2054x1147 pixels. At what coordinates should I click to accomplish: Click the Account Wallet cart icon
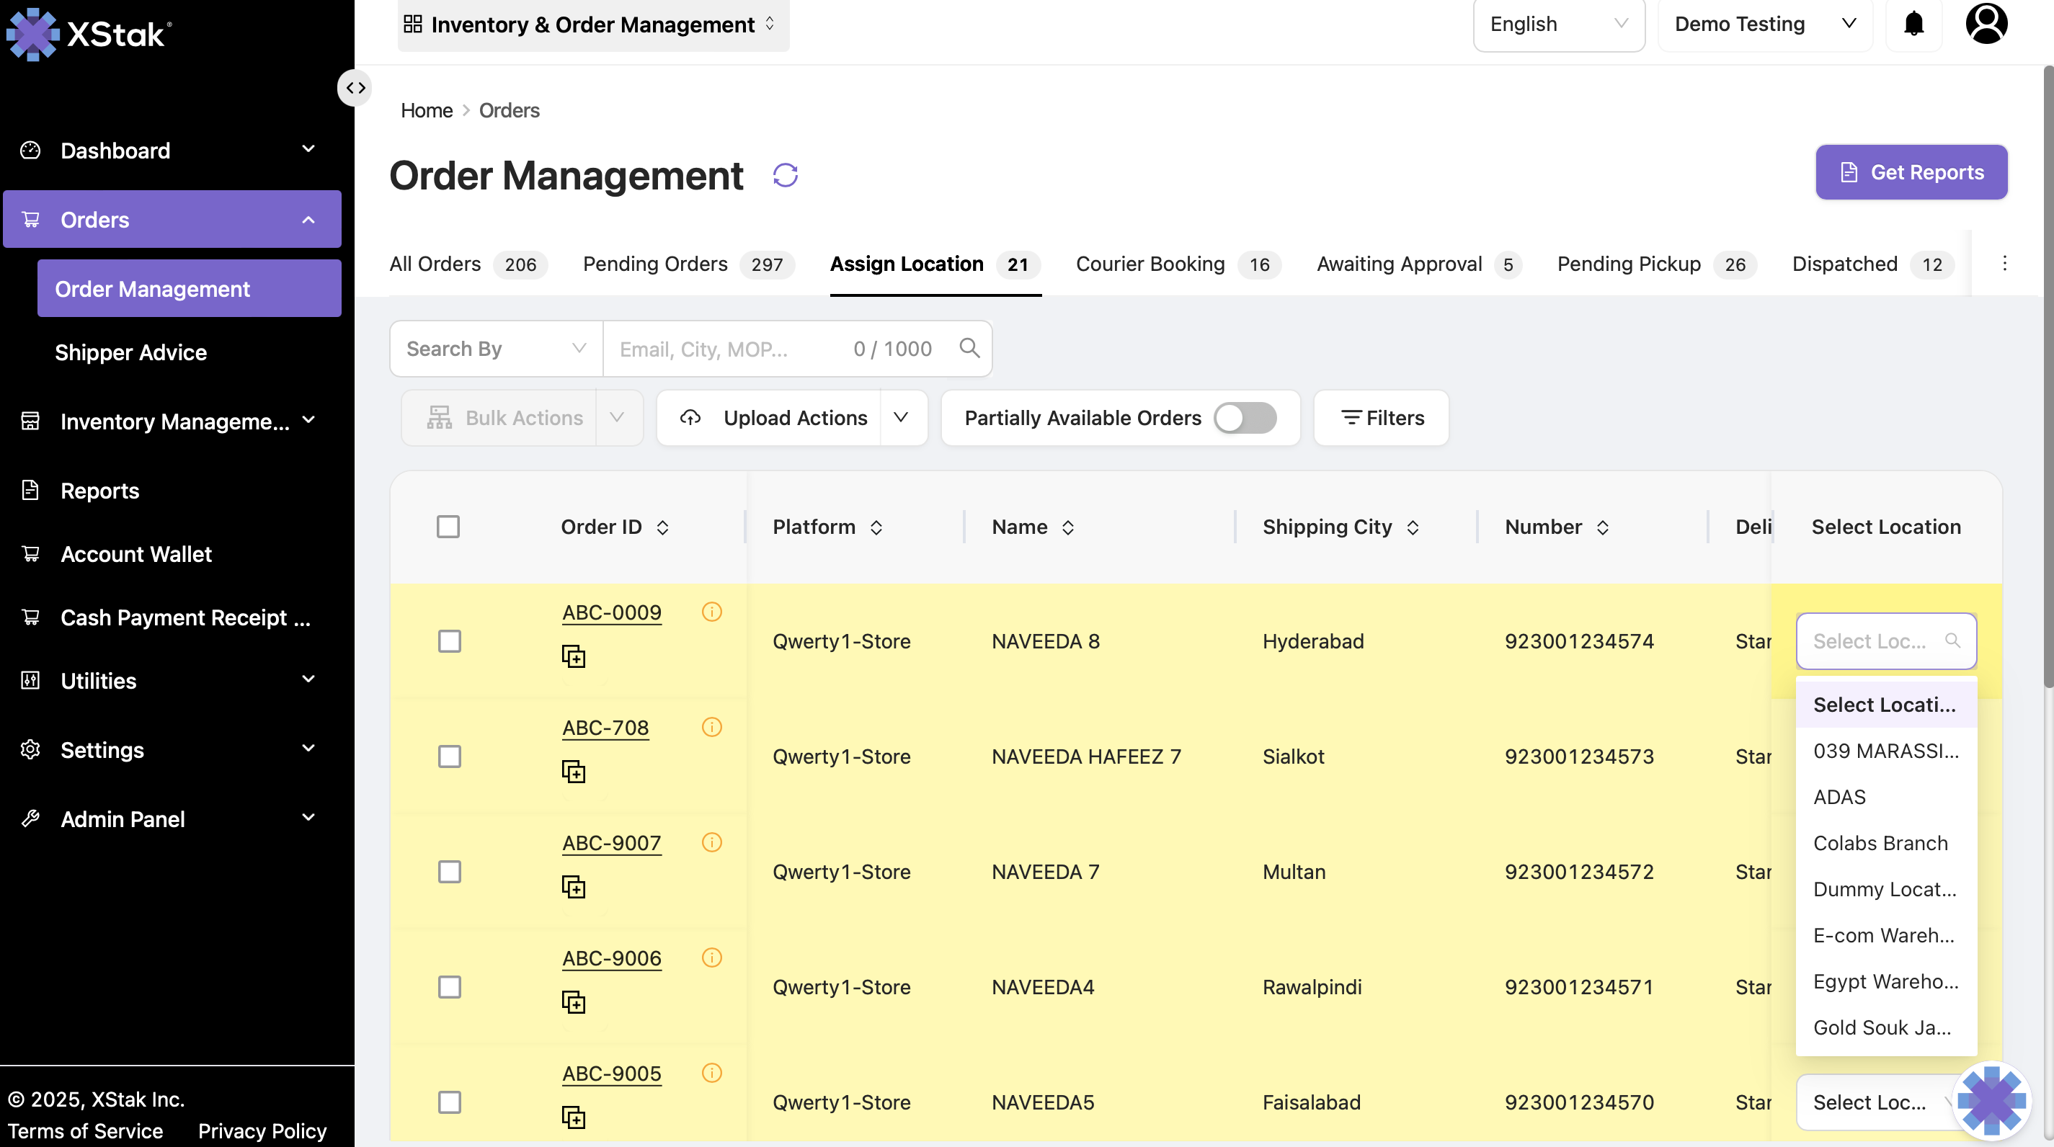[30, 554]
